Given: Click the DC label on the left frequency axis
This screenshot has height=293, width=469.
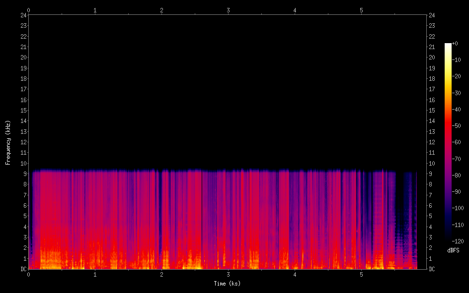Looking at the screenshot, I should tap(23, 269).
